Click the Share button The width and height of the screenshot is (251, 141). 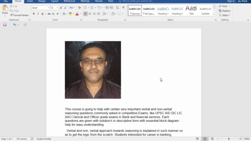(x=243, y=1)
